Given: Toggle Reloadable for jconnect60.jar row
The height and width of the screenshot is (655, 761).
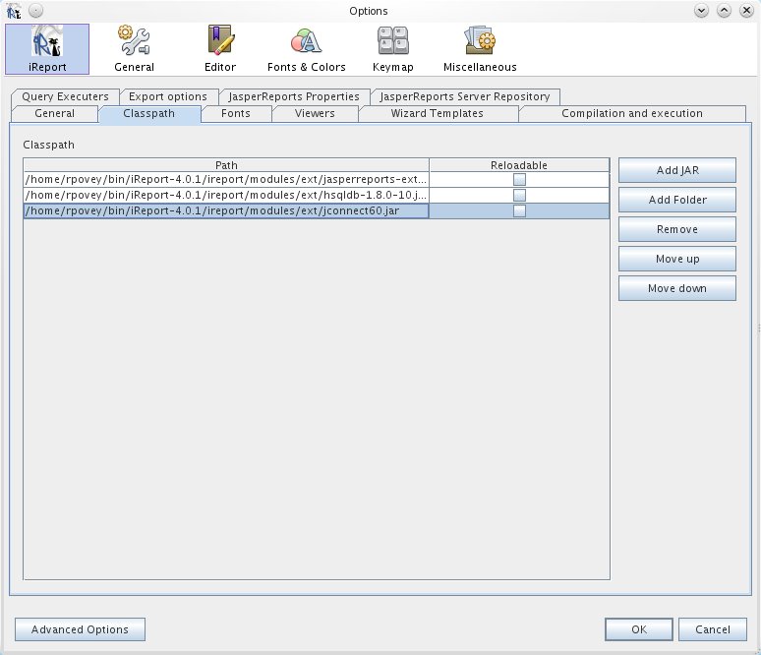Looking at the screenshot, I should (x=519, y=210).
